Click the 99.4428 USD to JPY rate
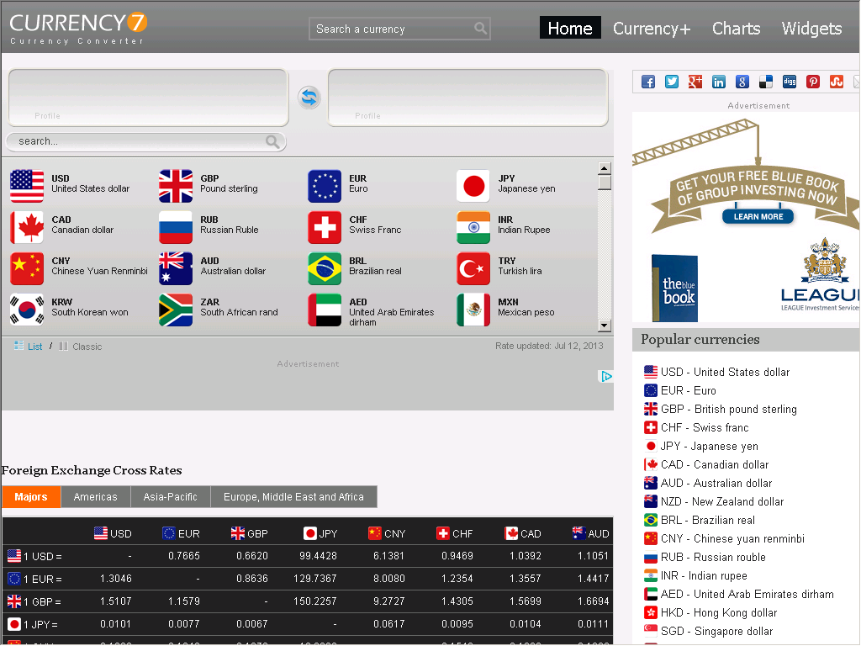Viewport: 861px width, 646px height. [x=318, y=556]
